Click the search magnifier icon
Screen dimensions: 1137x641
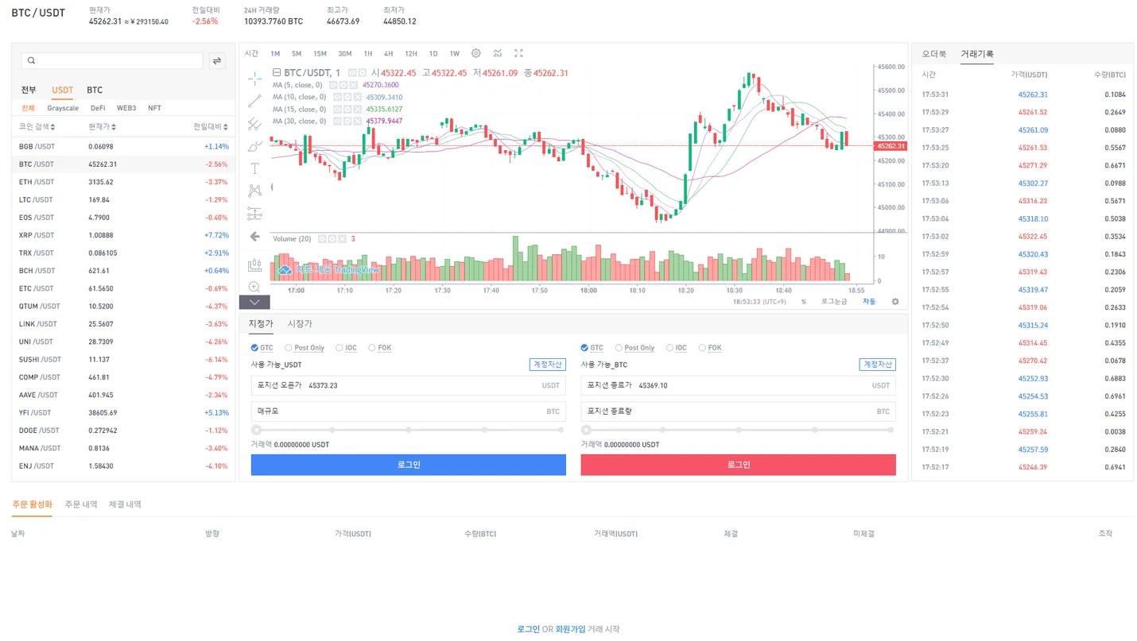tap(31, 61)
